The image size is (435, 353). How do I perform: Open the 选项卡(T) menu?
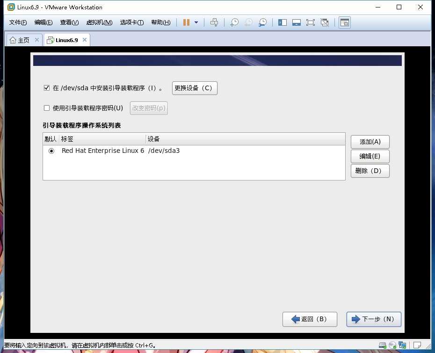132,22
